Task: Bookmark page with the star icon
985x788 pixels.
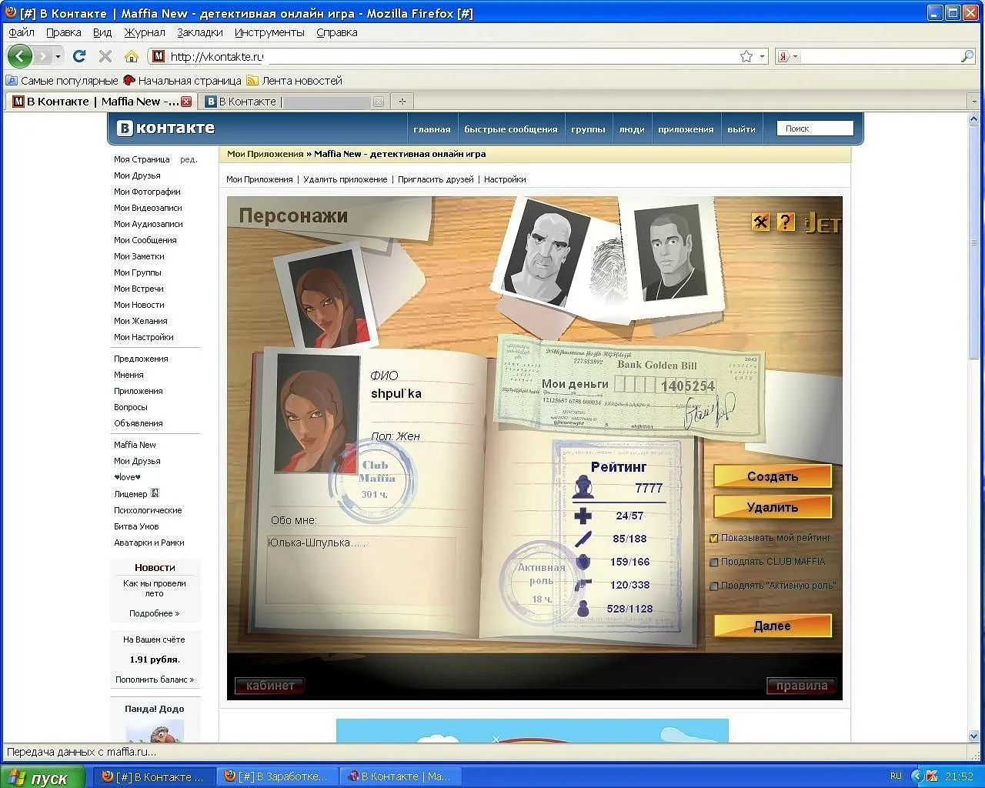Action: [746, 56]
